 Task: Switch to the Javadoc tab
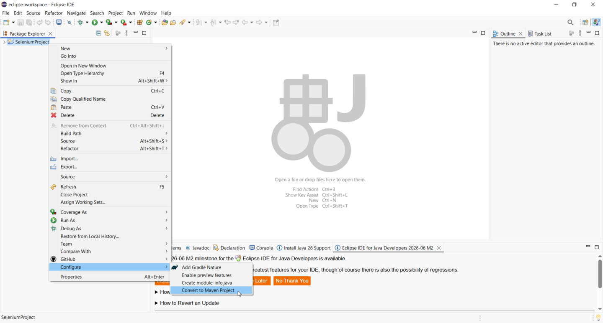pyautogui.click(x=198, y=248)
